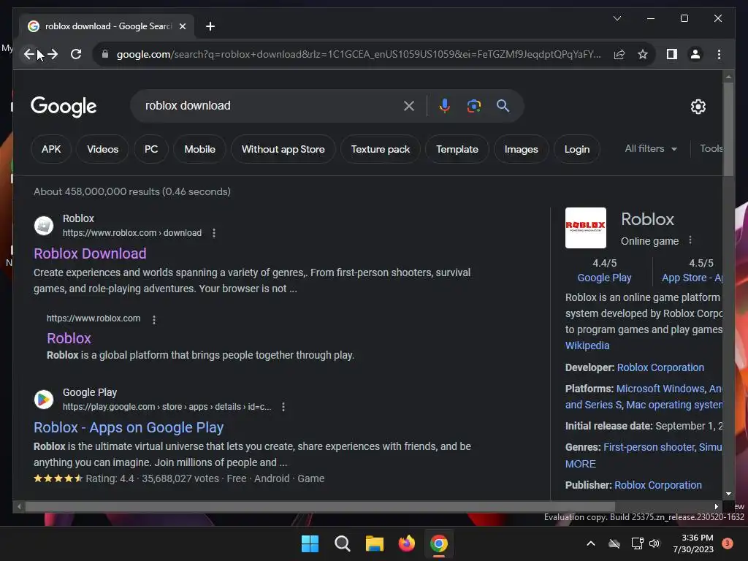Expand the All filters dropdown
Image resolution: width=748 pixels, height=561 pixels.
[651, 149]
